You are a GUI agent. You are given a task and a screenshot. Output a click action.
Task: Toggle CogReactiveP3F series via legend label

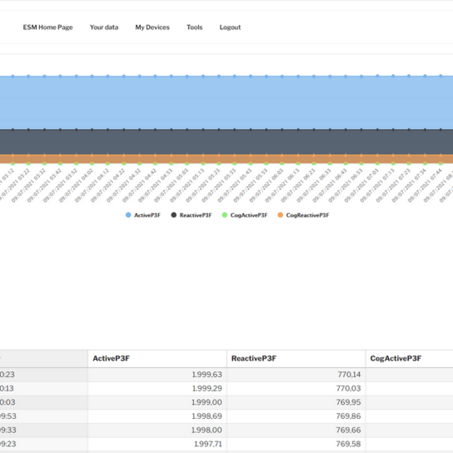(x=307, y=215)
